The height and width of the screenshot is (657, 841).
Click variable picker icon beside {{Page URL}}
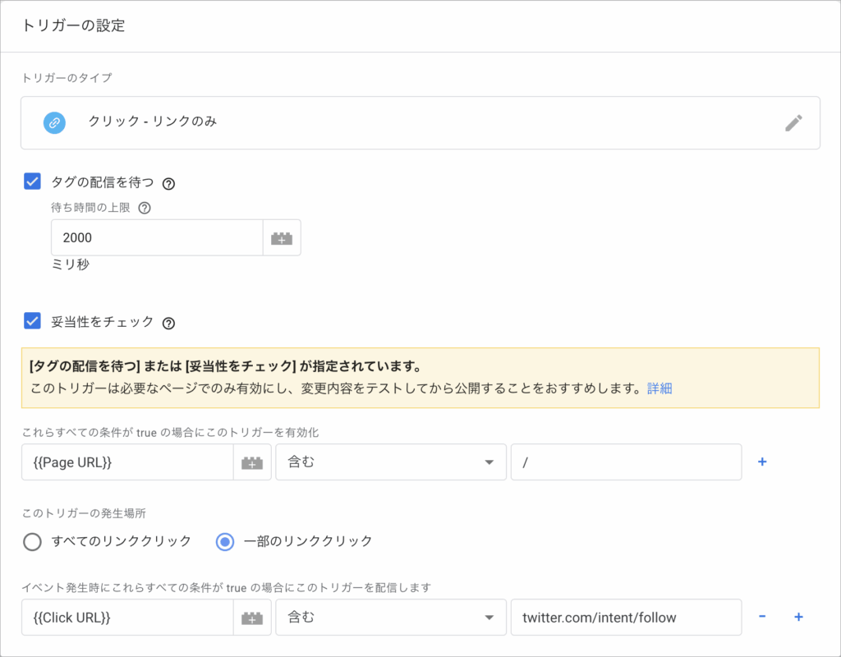[x=252, y=462]
